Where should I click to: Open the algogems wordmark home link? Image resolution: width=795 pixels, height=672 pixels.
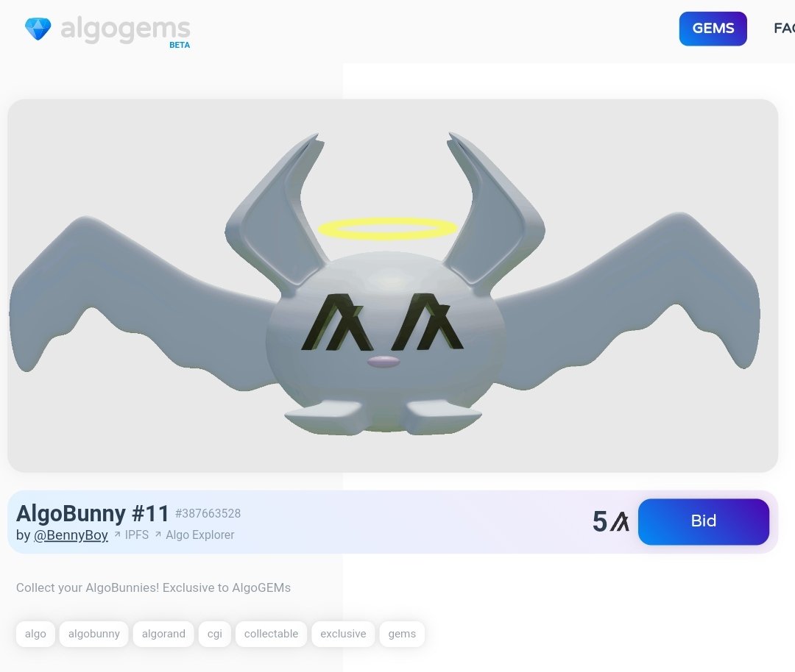point(125,29)
